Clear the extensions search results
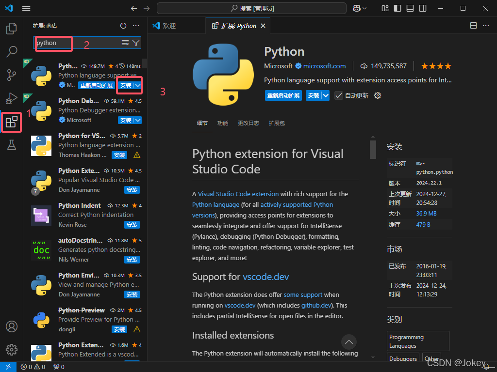This screenshot has height=372, width=497. coord(125,43)
